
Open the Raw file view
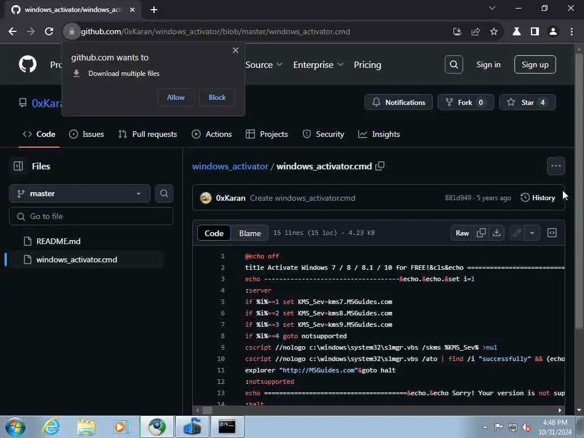point(462,233)
